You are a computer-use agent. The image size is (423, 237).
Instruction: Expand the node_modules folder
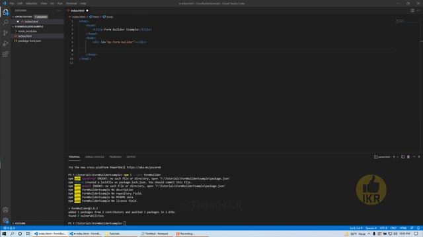16,31
